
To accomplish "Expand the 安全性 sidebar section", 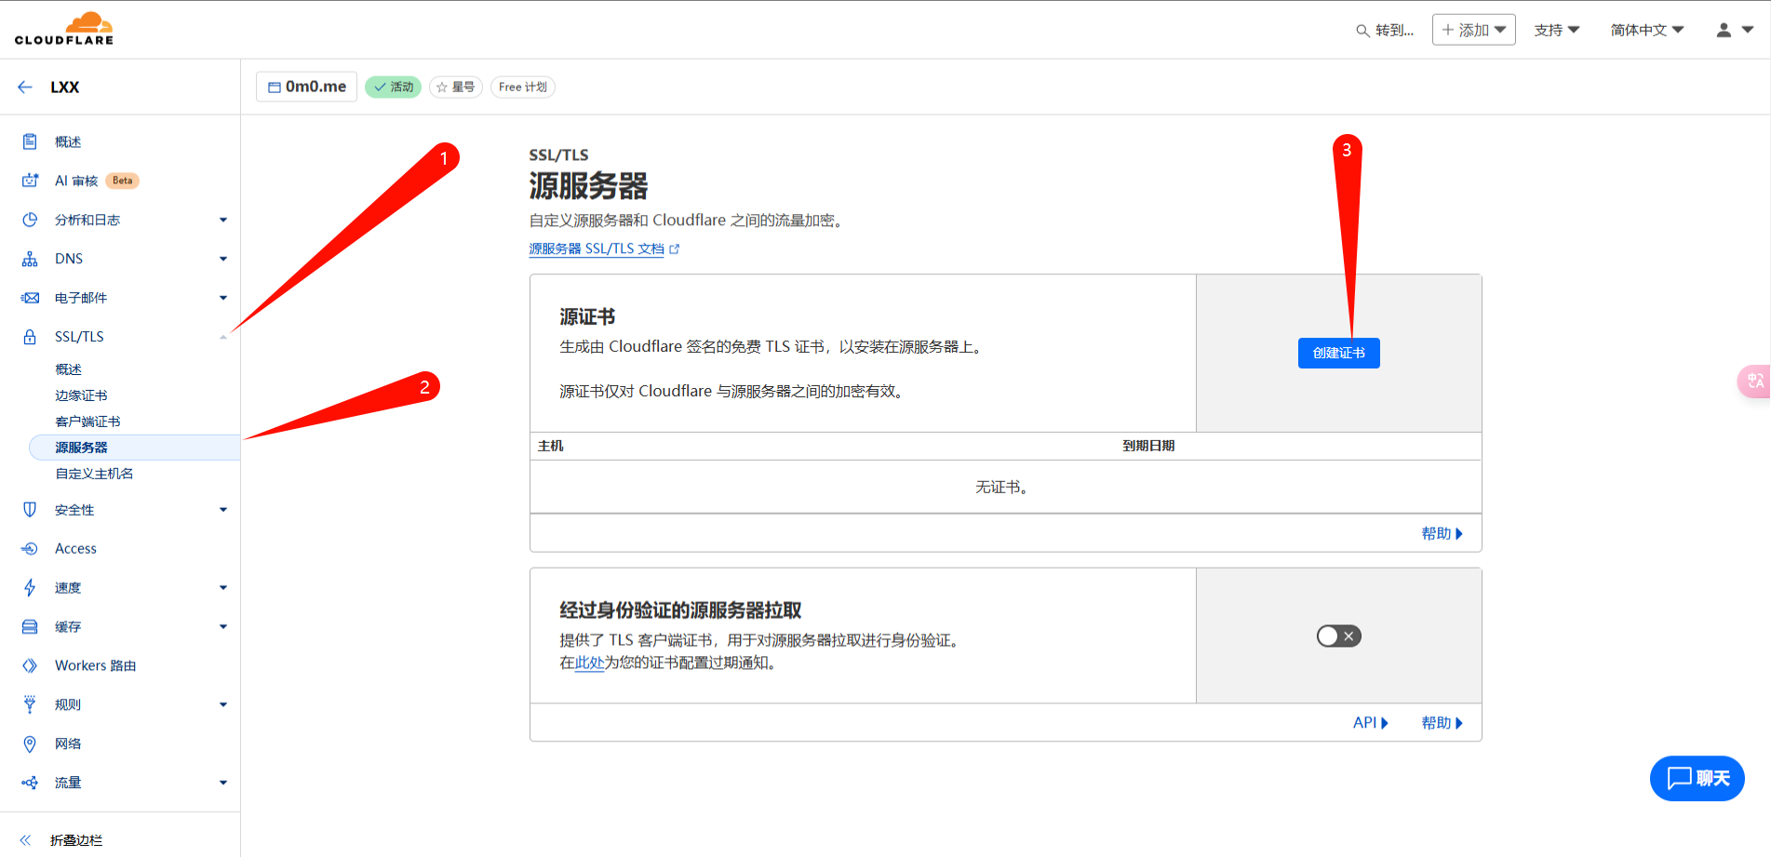I will tap(222, 510).
